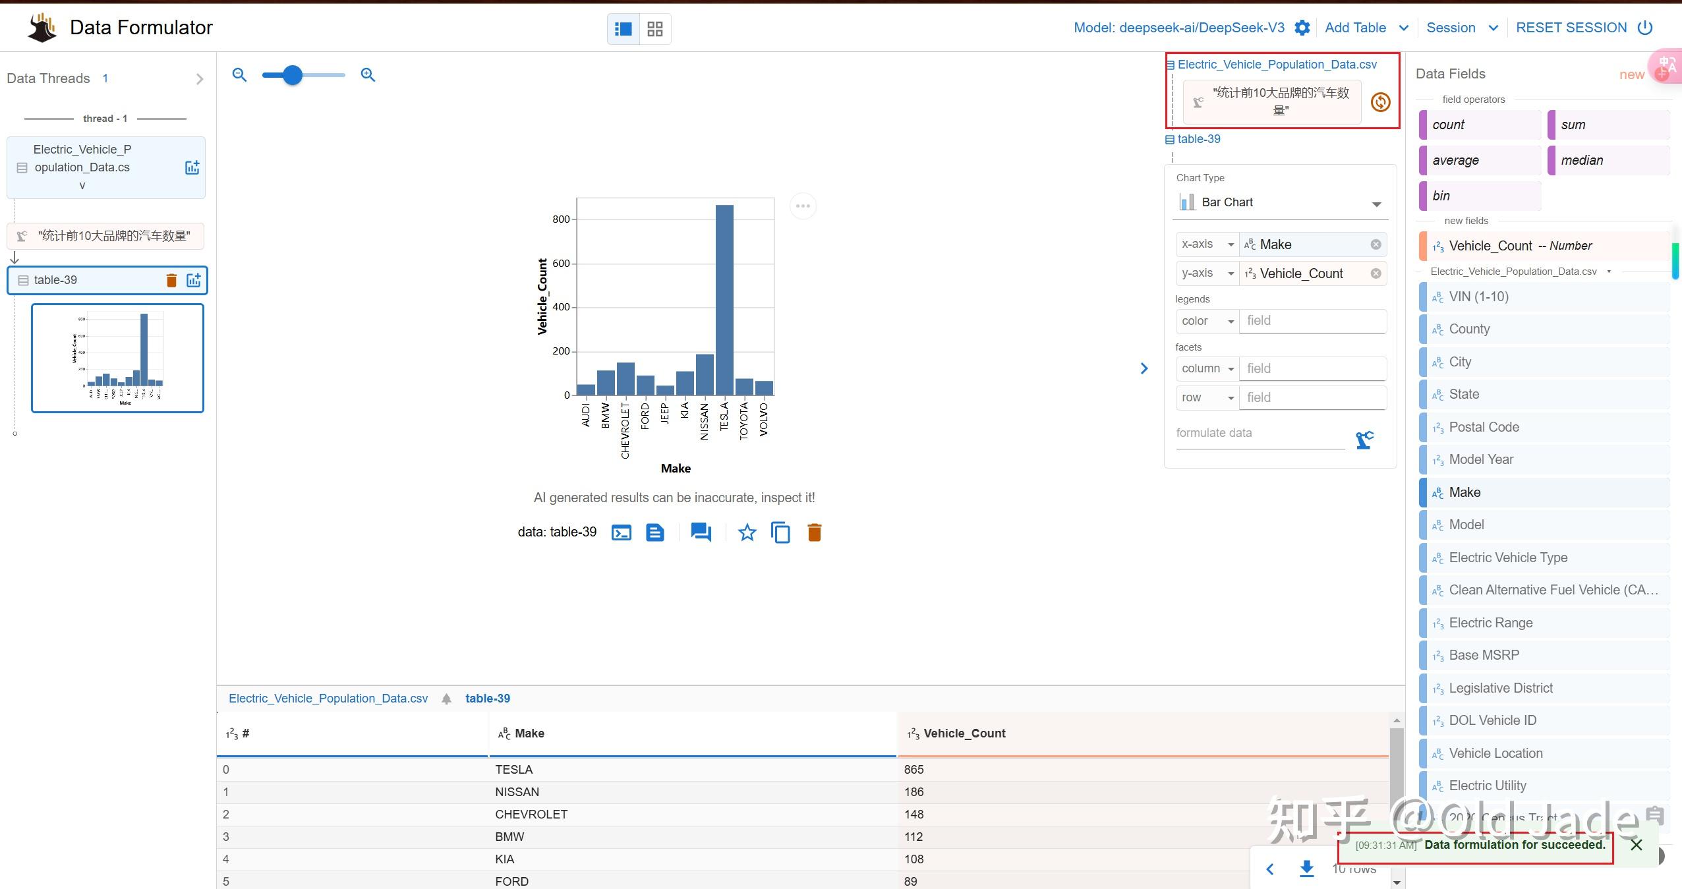
Task: Duplicate the chart with copy icon
Action: point(780,532)
